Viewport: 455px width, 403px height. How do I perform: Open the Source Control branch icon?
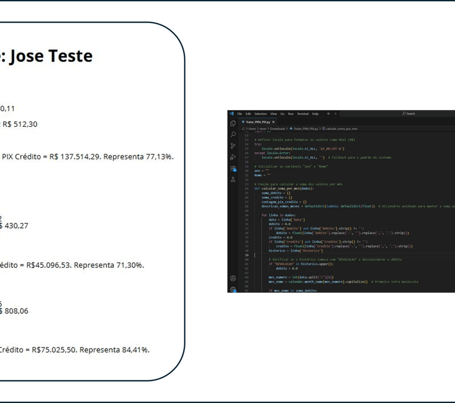click(x=233, y=146)
